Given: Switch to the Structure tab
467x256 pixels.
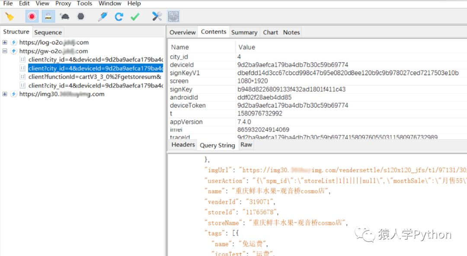Looking at the screenshot, I should coord(16,32).
